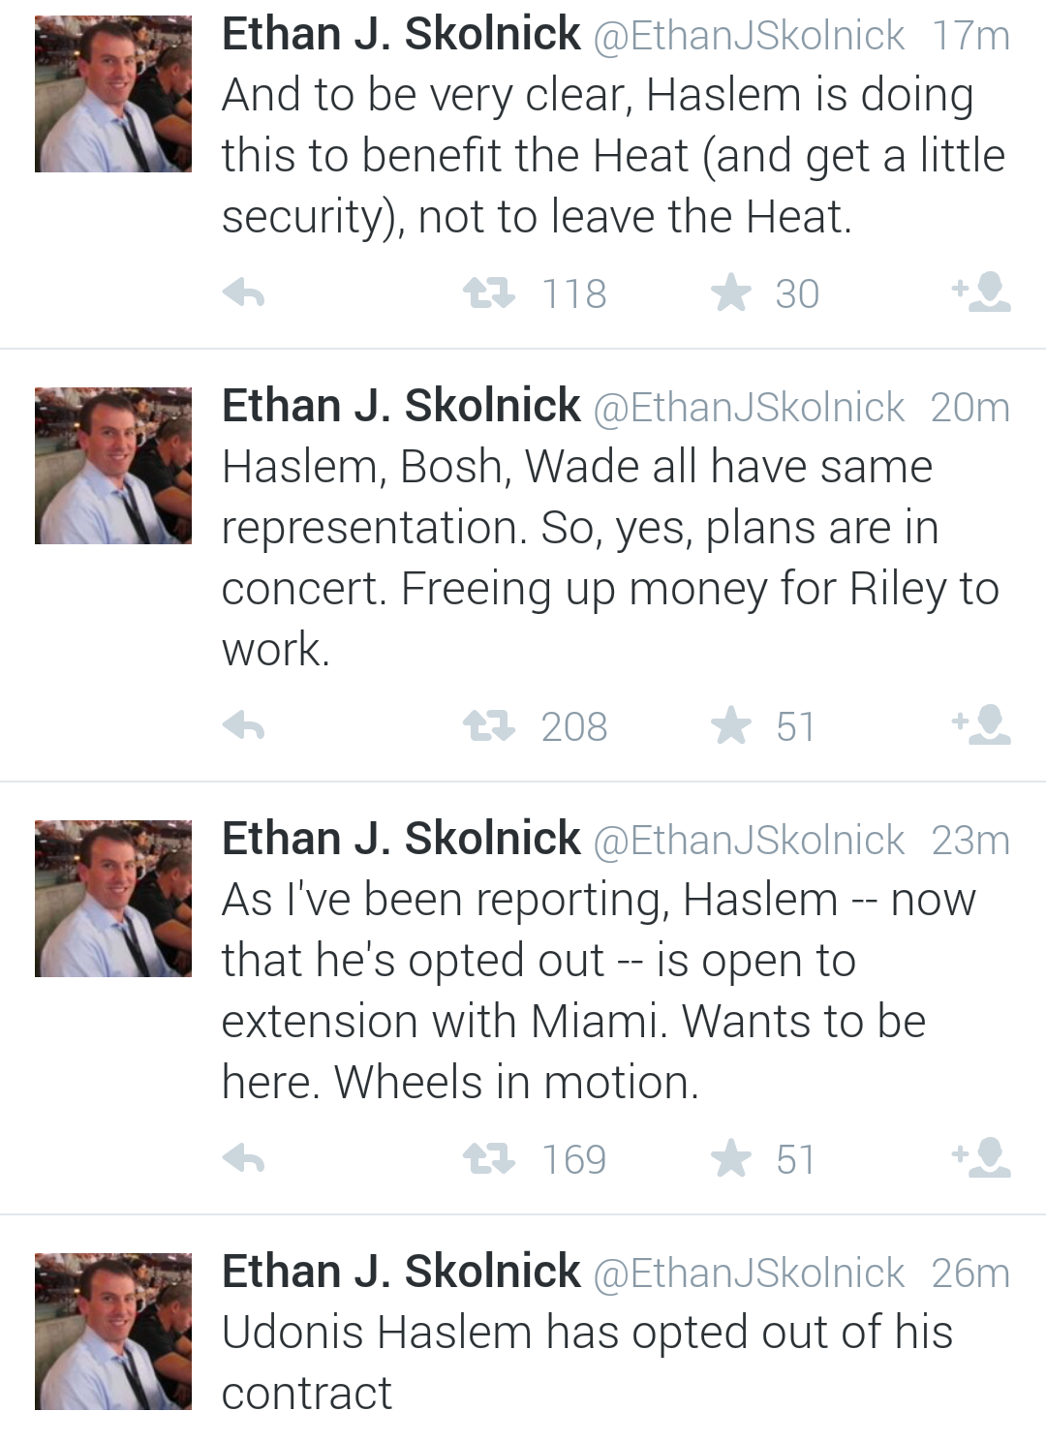Follow user from the 17m tweet
Viewport: 1046px width, 1442px height.
point(983,291)
